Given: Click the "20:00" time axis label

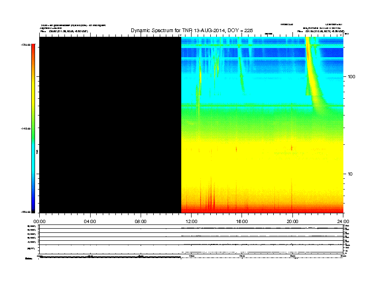Looking at the screenshot, I should (x=292, y=222).
